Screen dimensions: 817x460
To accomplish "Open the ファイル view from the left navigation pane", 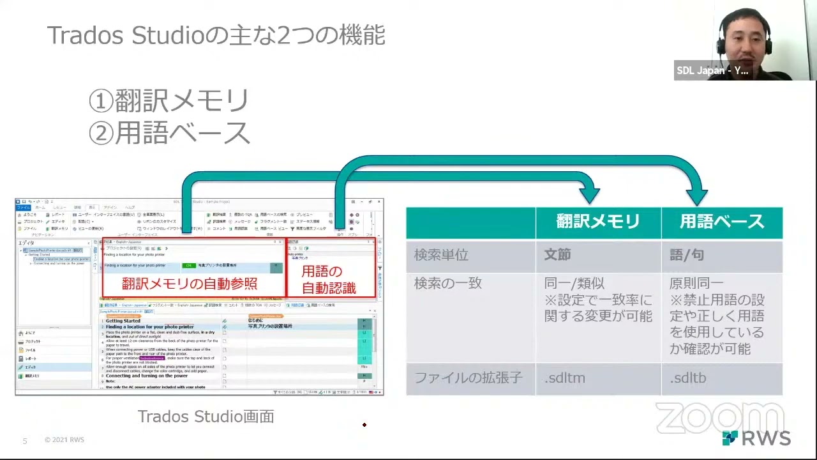I will tap(54, 350).
